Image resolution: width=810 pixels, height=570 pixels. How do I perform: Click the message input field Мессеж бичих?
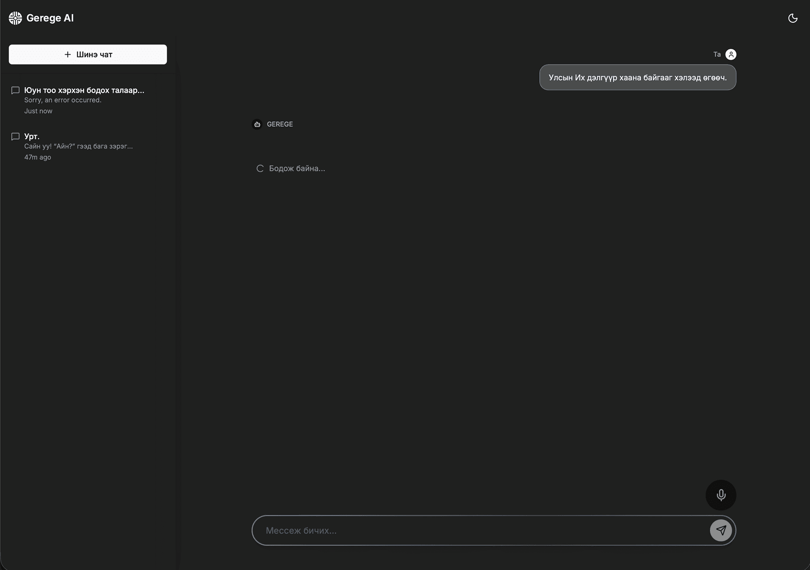point(445,530)
